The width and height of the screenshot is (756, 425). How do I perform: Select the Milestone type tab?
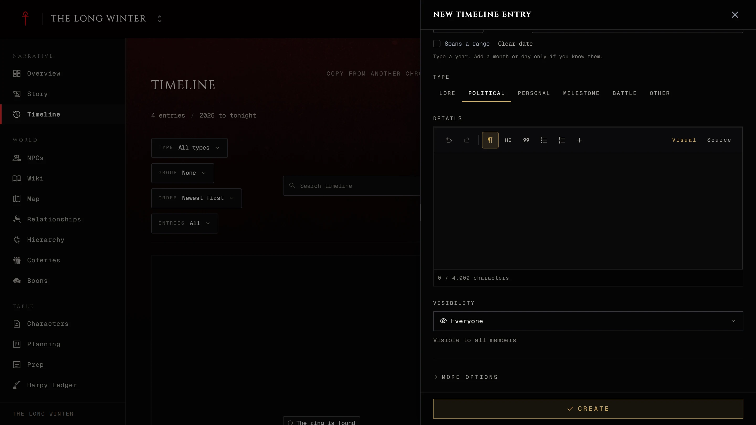click(x=581, y=93)
